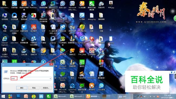Screen dimensions: 176x99
Task: Select the QT语音 desktop icon
Action: [82, 17]
